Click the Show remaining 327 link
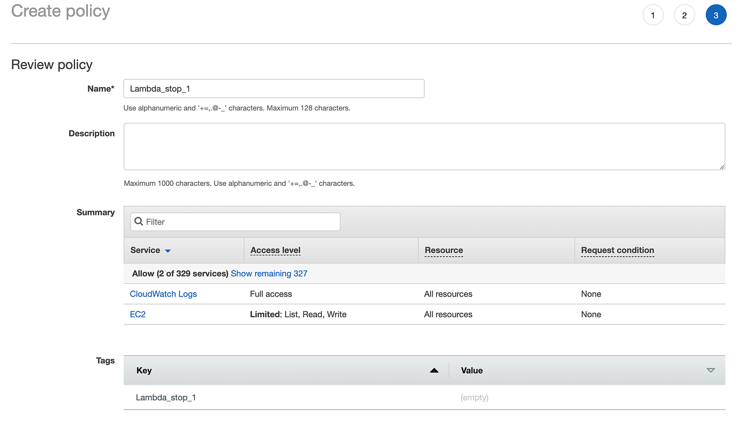The image size is (755, 437). pyautogui.click(x=269, y=274)
